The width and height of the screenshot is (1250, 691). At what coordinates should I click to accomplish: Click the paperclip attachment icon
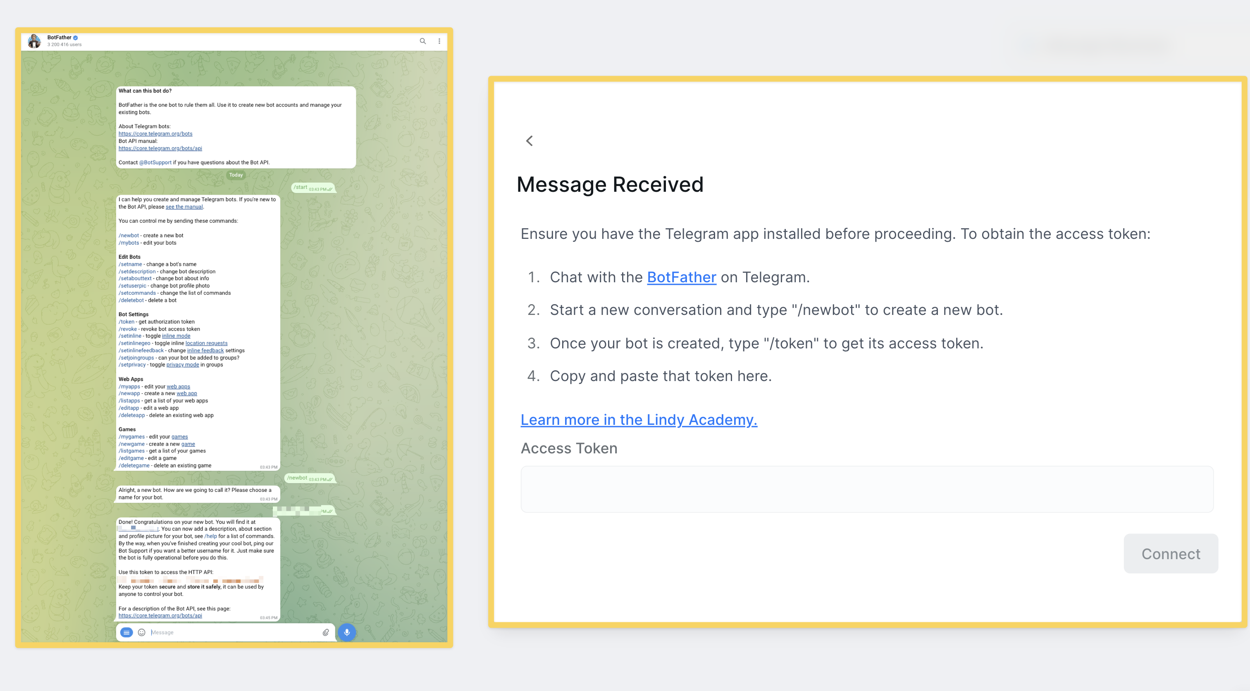pyautogui.click(x=326, y=632)
